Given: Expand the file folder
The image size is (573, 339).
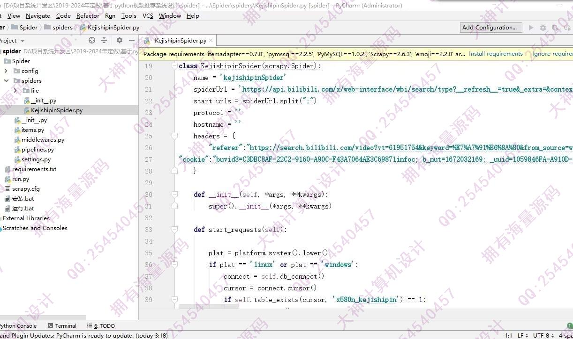Looking at the screenshot, I should 15,91.
